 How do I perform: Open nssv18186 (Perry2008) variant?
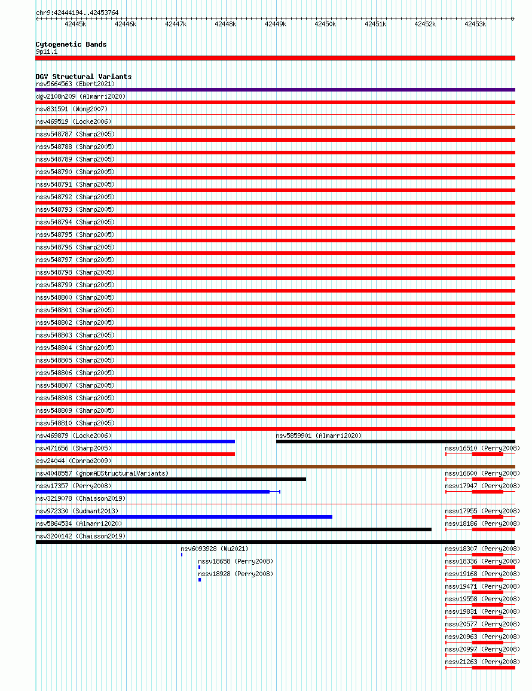click(482, 523)
